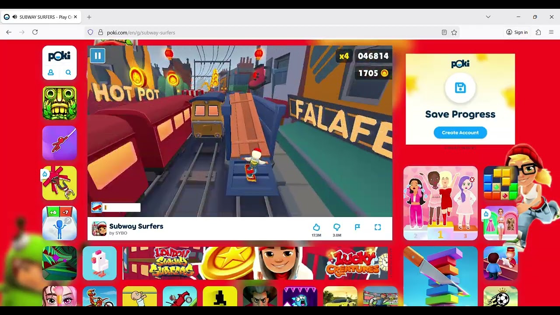Image resolution: width=560 pixels, height=315 pixels.
Task: Bookmark this page with the star
Action: pos(454,32)
